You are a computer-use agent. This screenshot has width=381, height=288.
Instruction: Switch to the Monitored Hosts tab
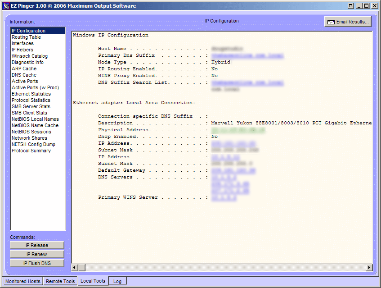[22, 281]
